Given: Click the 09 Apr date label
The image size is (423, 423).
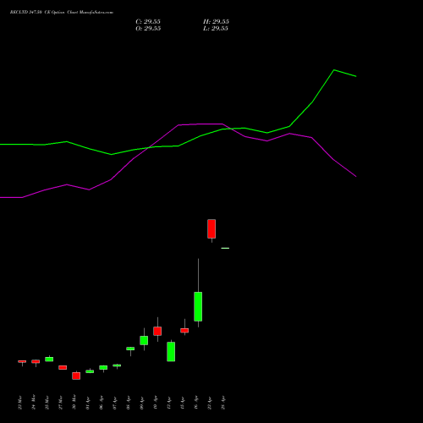Looking at the screenshot, I should coord(141,403).
